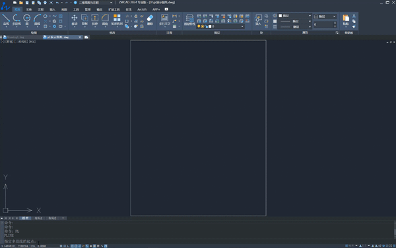Activate the Move tool

tap(74, 20)
